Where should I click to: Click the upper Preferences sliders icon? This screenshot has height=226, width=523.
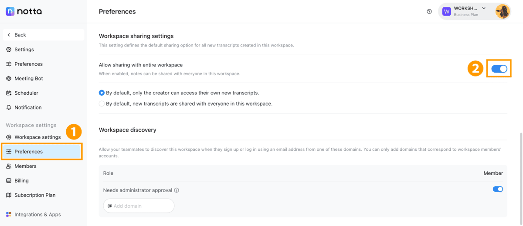pos(9,64)
